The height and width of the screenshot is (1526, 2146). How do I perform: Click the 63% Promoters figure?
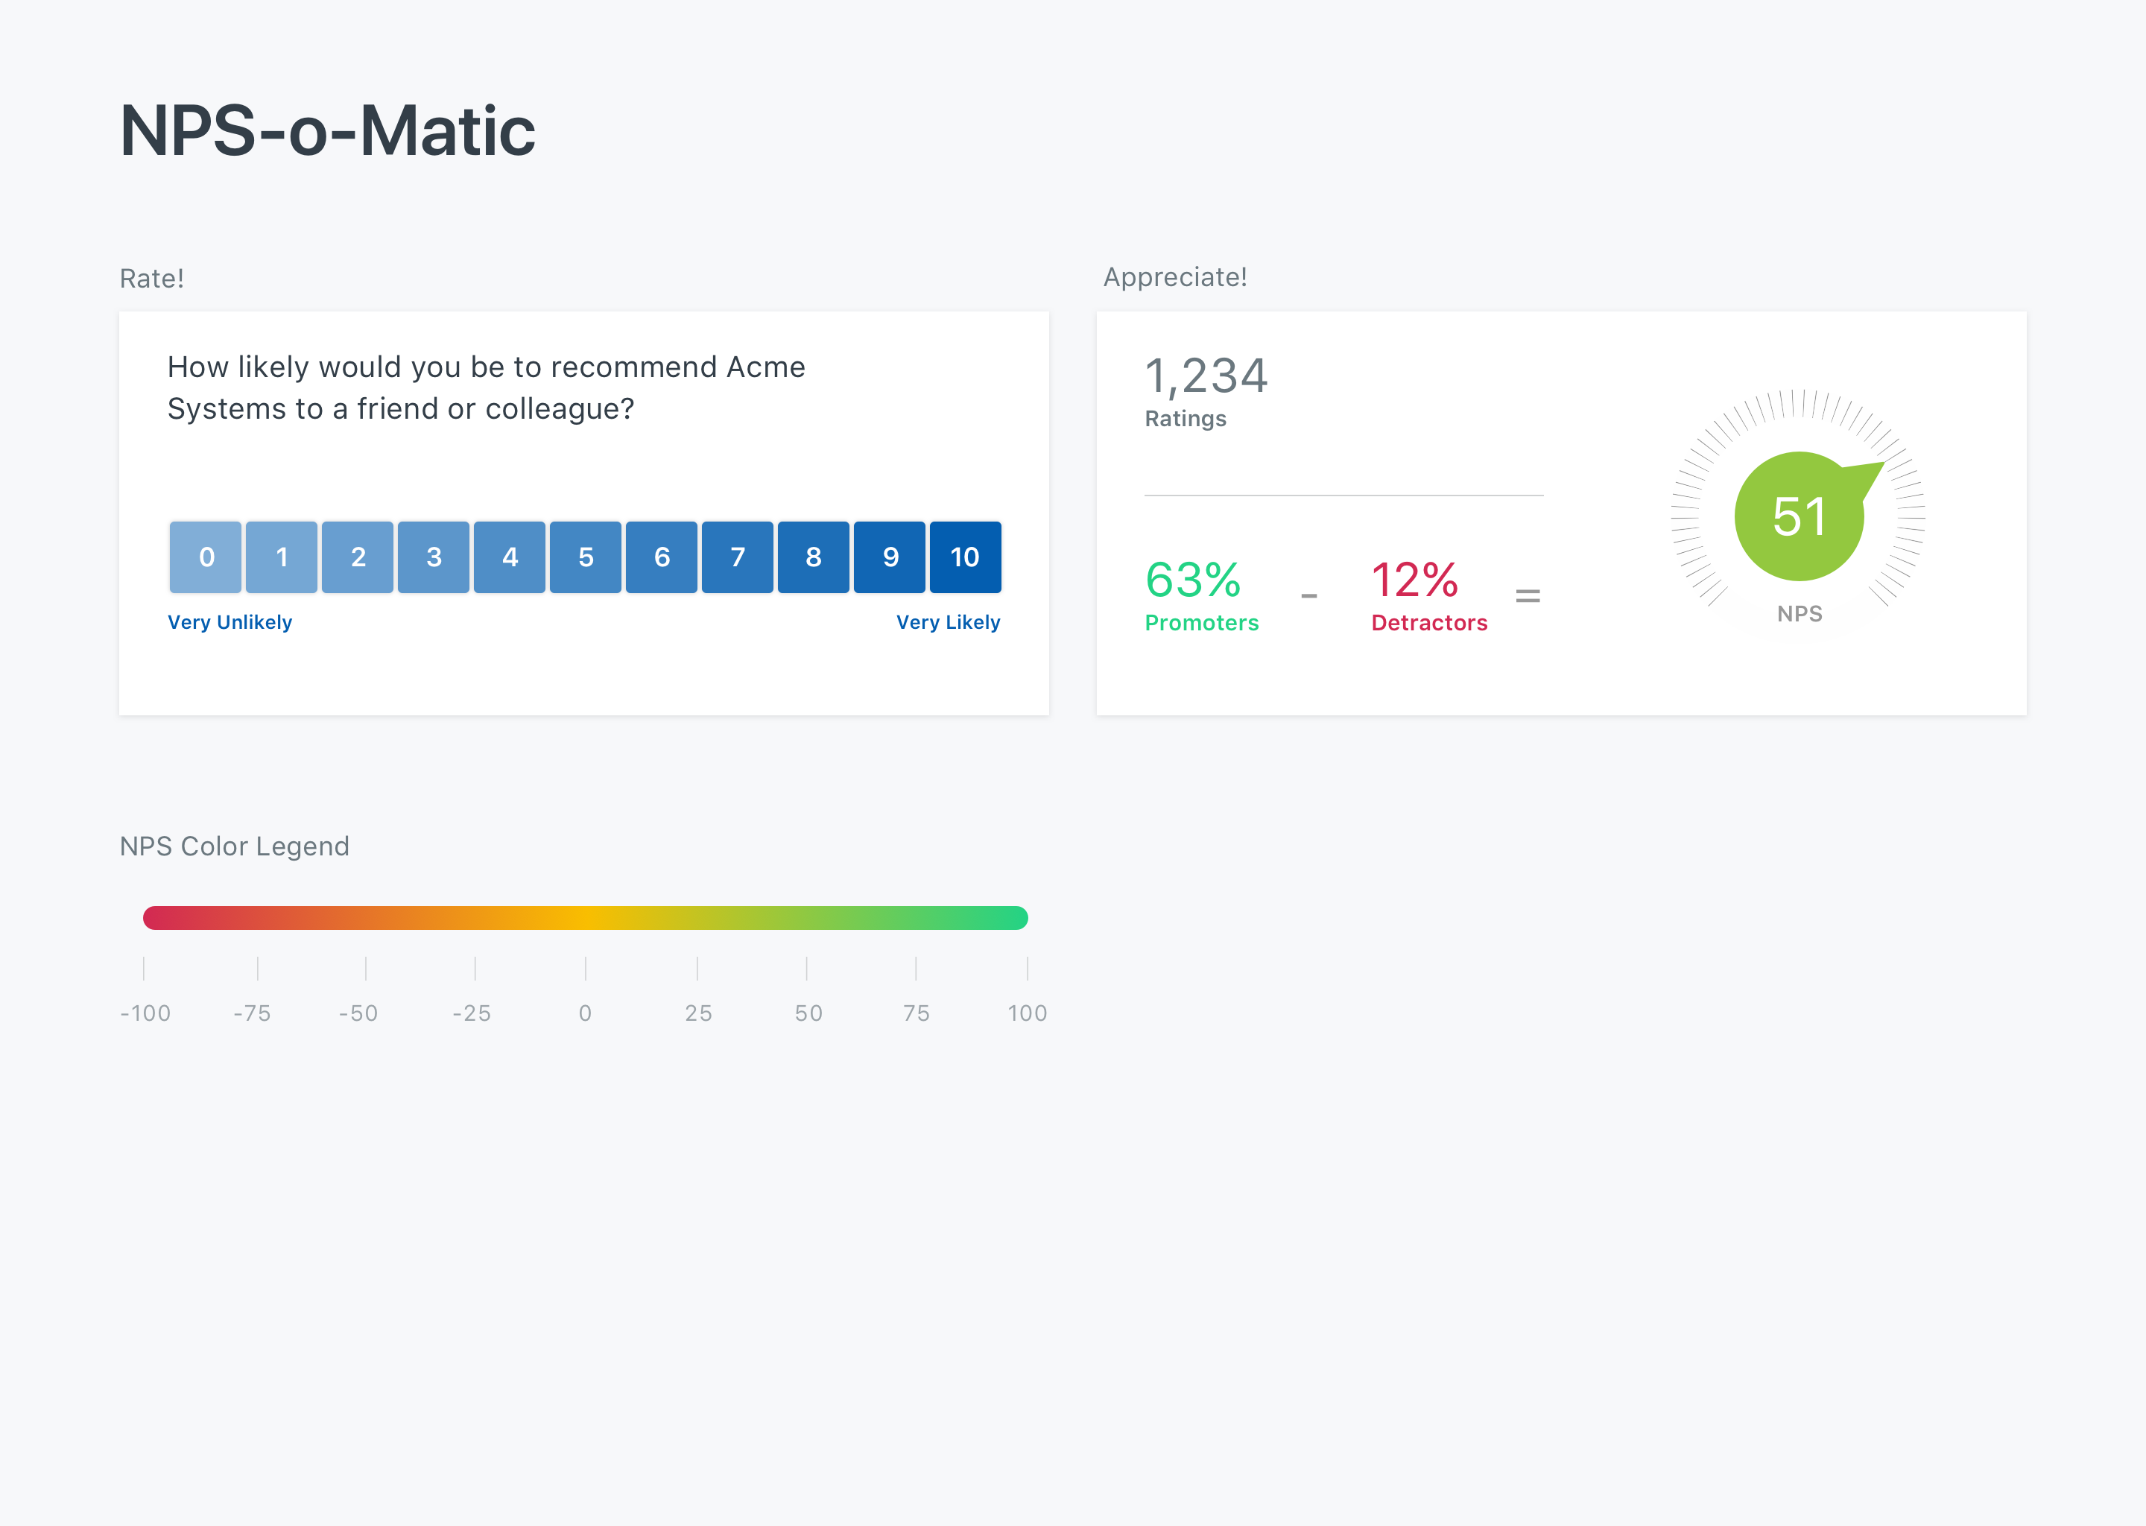pos(1193,580)
